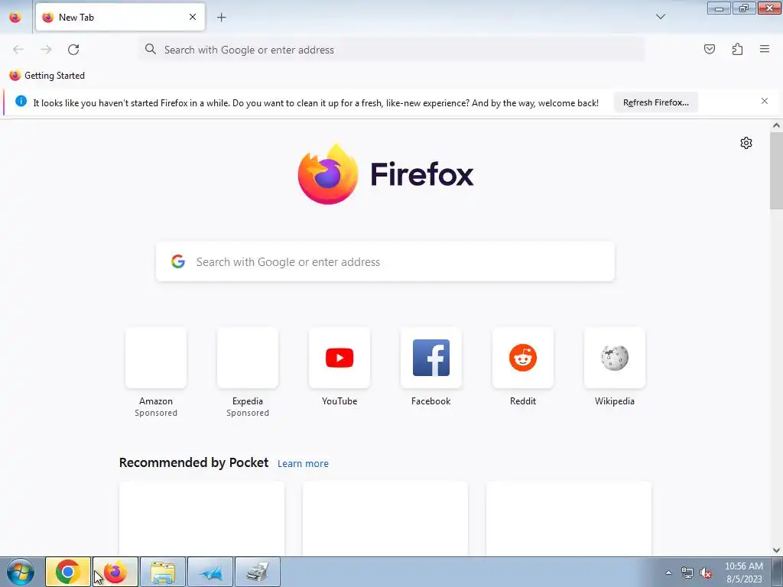The height and width of the screenshot is (587, 783).
Task: Select the New Tab tab
Action: (120, 17)
